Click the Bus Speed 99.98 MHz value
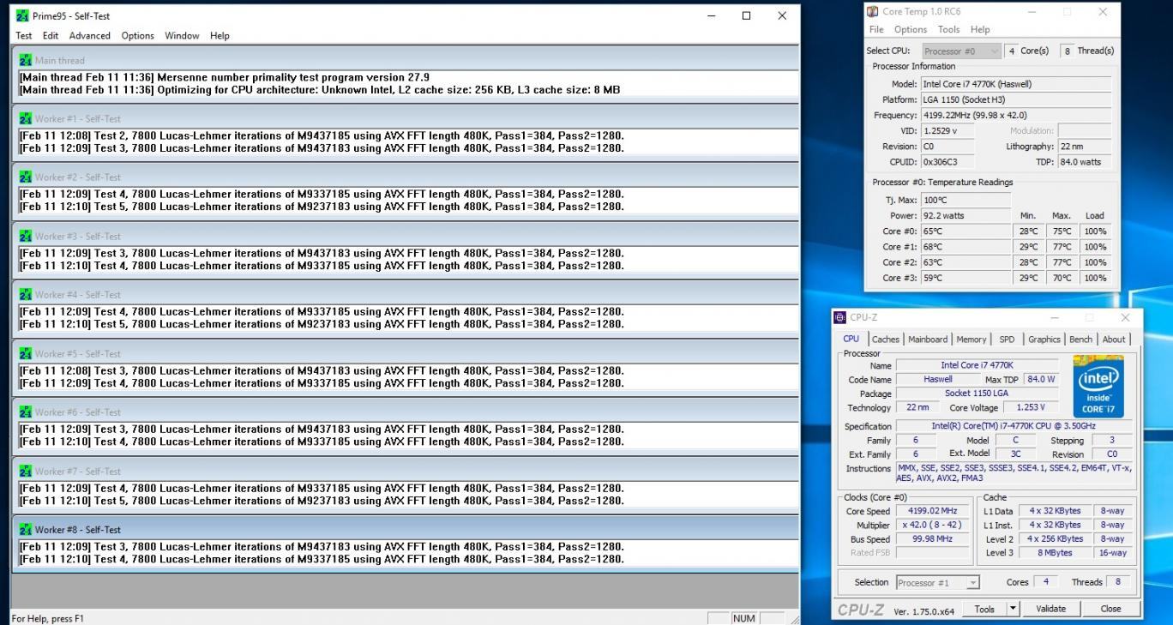The width and height of the screenshot is (1173, 625). pos(932,539)
